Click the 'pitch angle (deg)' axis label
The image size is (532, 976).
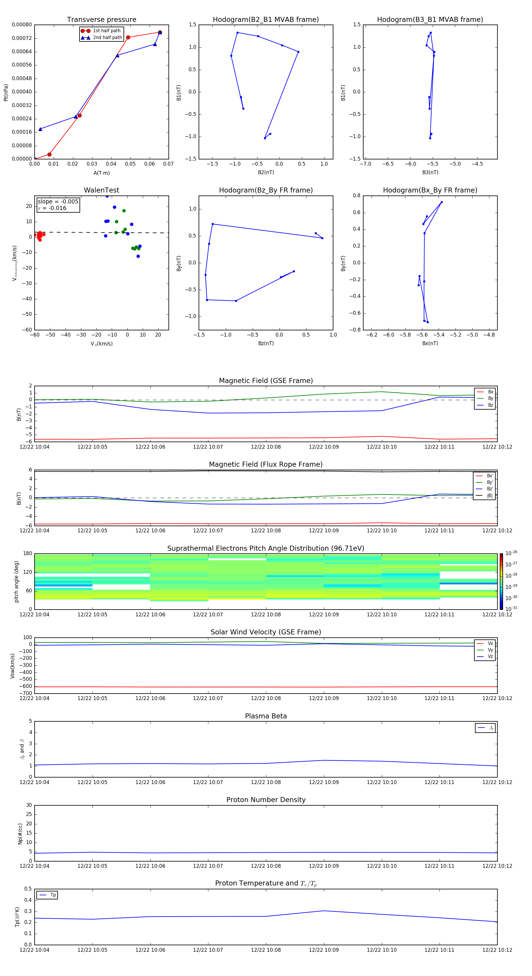click(x=16, y=581)
